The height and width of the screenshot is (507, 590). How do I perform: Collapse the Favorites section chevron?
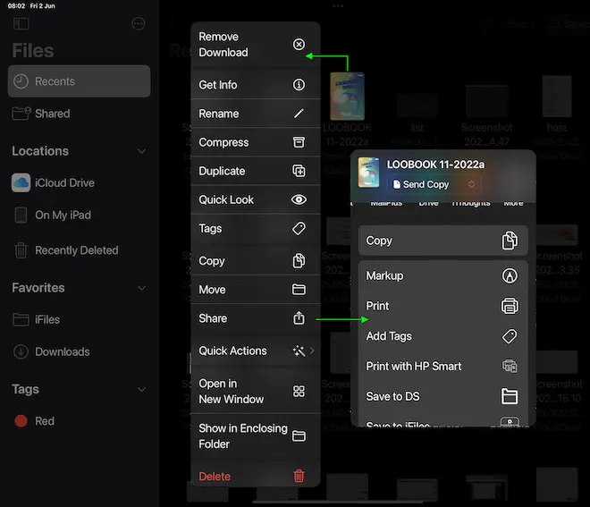[x=141, y=289]
